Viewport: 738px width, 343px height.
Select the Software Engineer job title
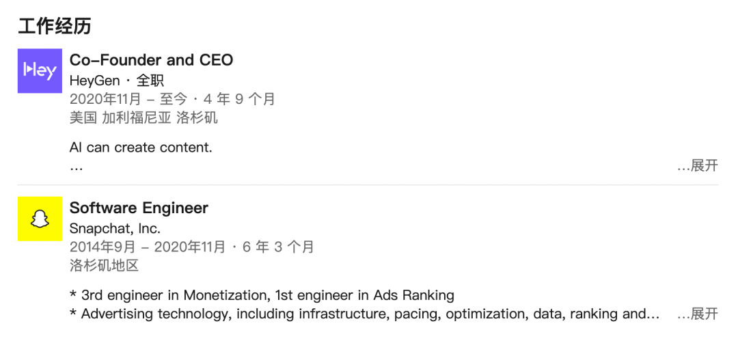tap(139, 208)
